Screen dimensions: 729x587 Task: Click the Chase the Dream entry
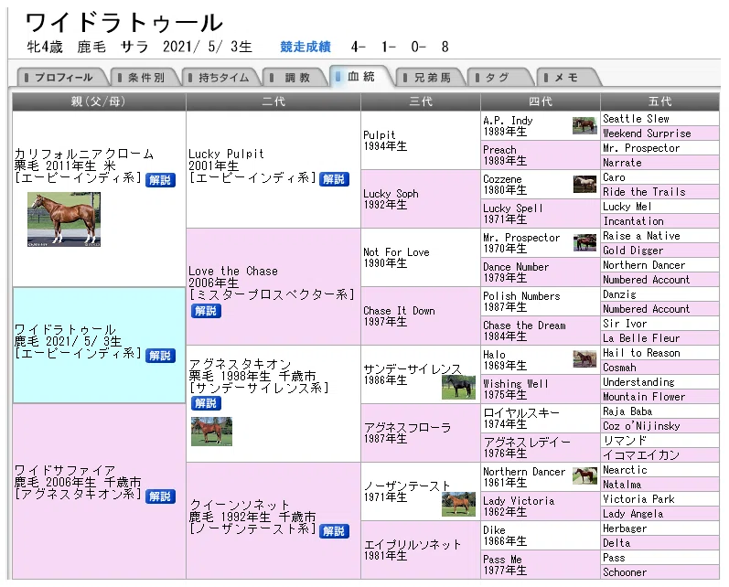(541, 330)
